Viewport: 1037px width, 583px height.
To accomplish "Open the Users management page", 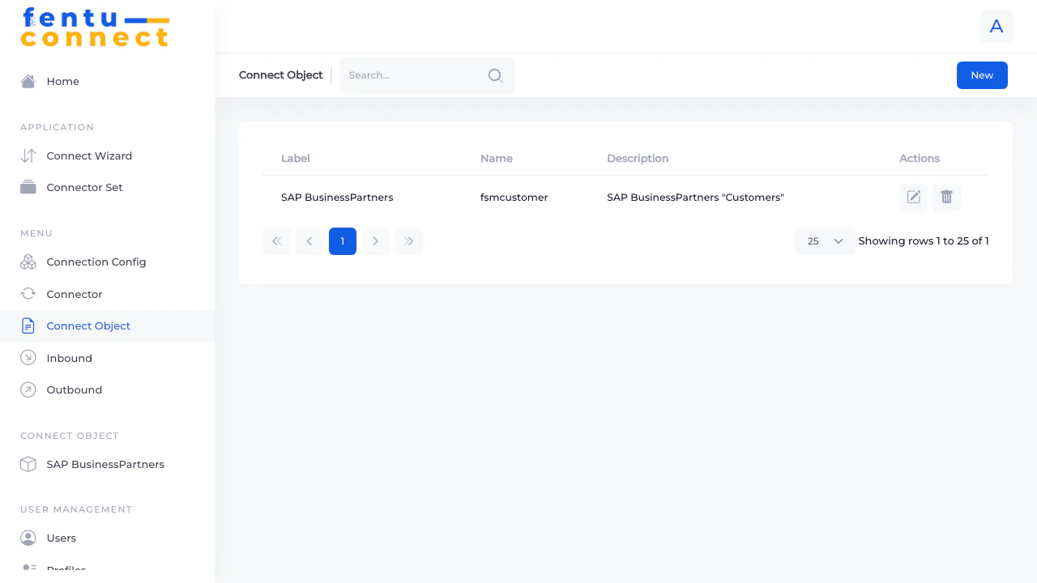I will point(62,538).
